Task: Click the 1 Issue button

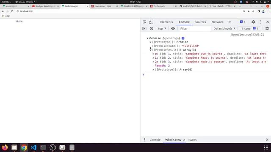Action: [x=249, y=29]
